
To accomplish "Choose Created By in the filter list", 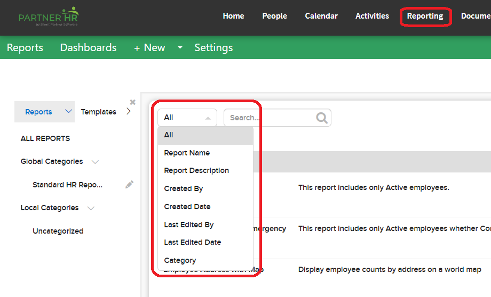I will tap(205, 188).
